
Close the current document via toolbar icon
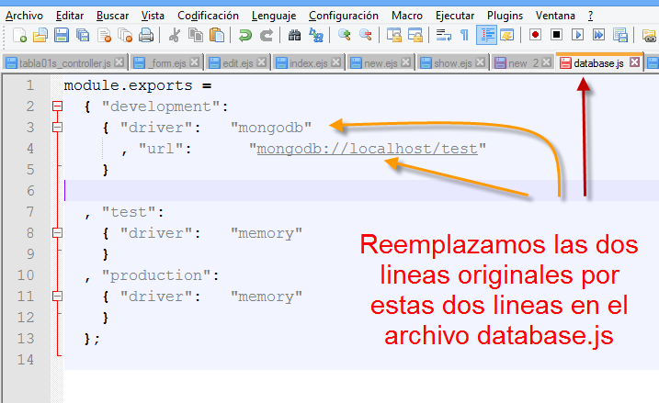click(x=104, y=35)
